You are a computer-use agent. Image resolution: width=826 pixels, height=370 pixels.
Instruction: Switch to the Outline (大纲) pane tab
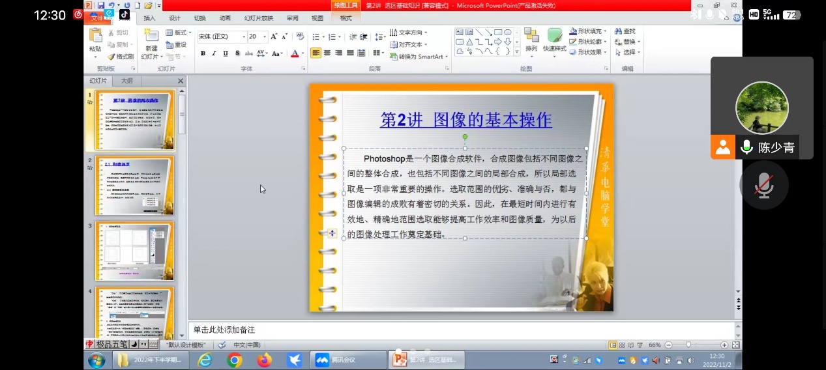(126, 81)
